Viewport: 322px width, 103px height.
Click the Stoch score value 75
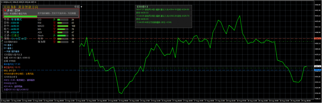point(73,36)
